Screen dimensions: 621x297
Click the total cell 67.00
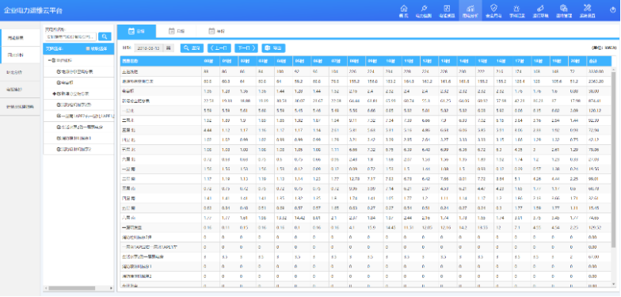pos(599,257)
